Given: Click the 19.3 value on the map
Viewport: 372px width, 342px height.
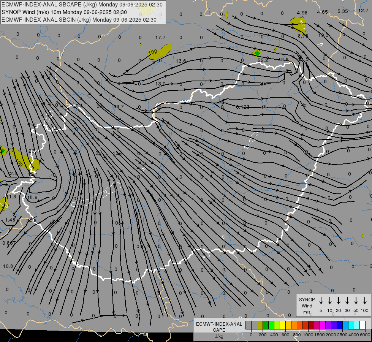Looking at the screenshot, I should click(x=323, y=35).
